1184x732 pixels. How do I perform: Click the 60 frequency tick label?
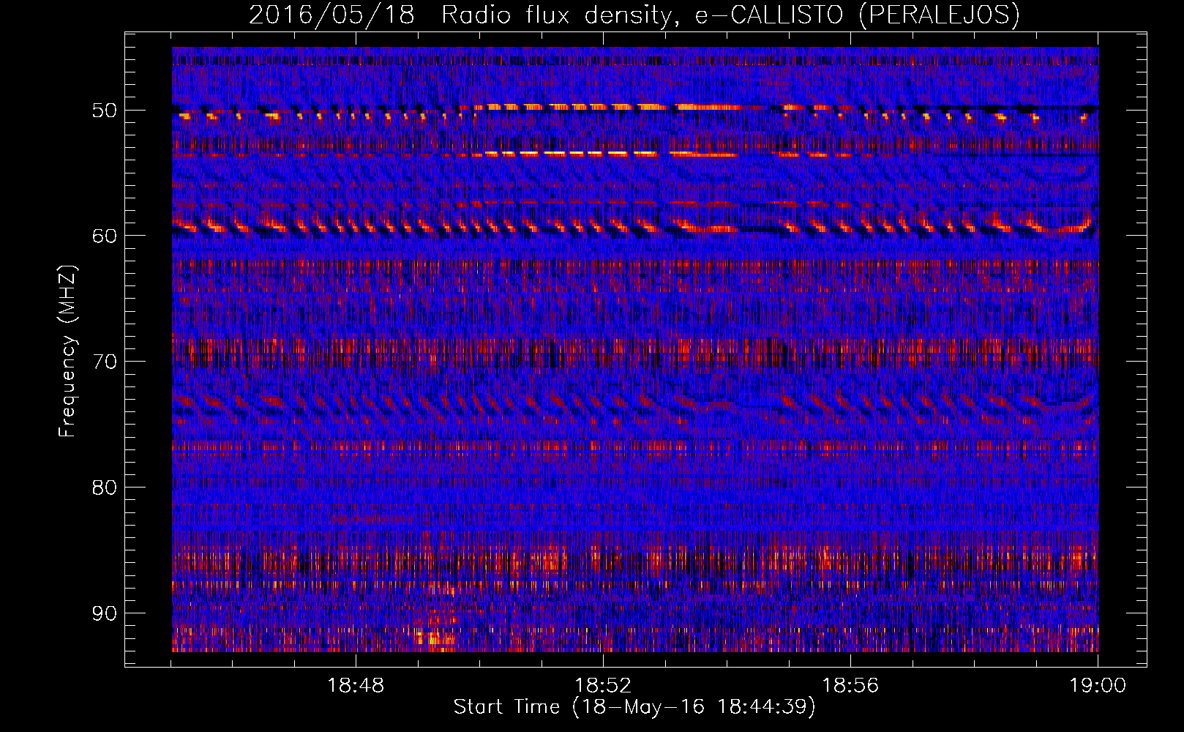(x=104, y=236)
